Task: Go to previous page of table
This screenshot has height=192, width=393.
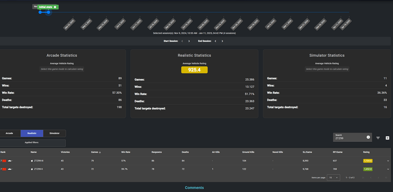Action: pos(371,178)
